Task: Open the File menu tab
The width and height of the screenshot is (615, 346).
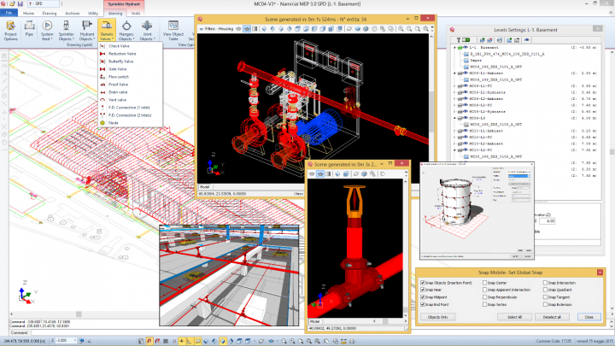Action: pyautogui.click(x=8, y=14)
